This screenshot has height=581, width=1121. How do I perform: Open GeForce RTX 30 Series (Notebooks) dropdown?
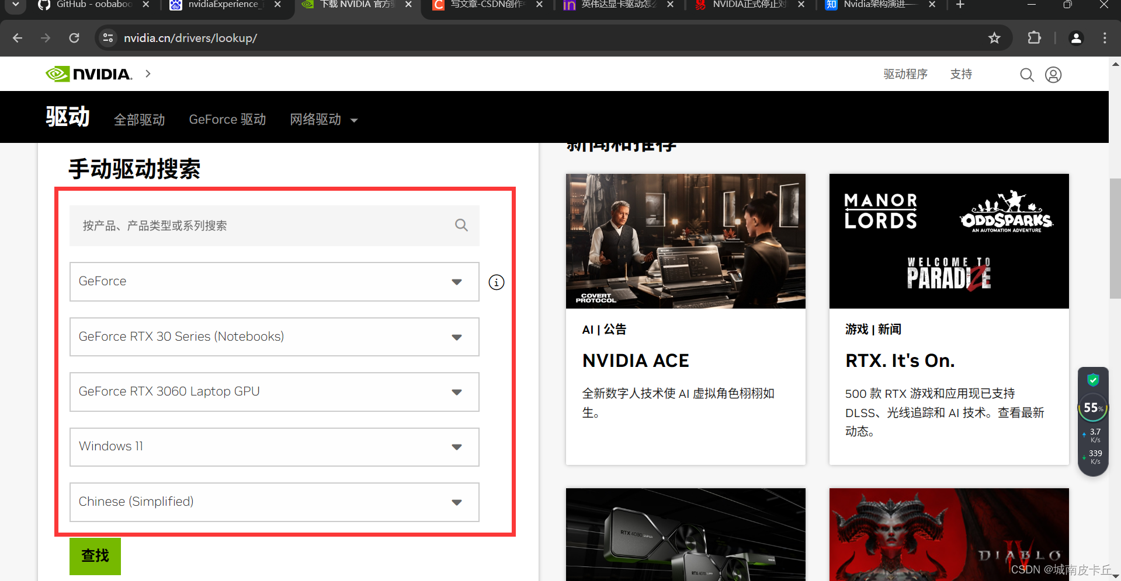point(275,337)
